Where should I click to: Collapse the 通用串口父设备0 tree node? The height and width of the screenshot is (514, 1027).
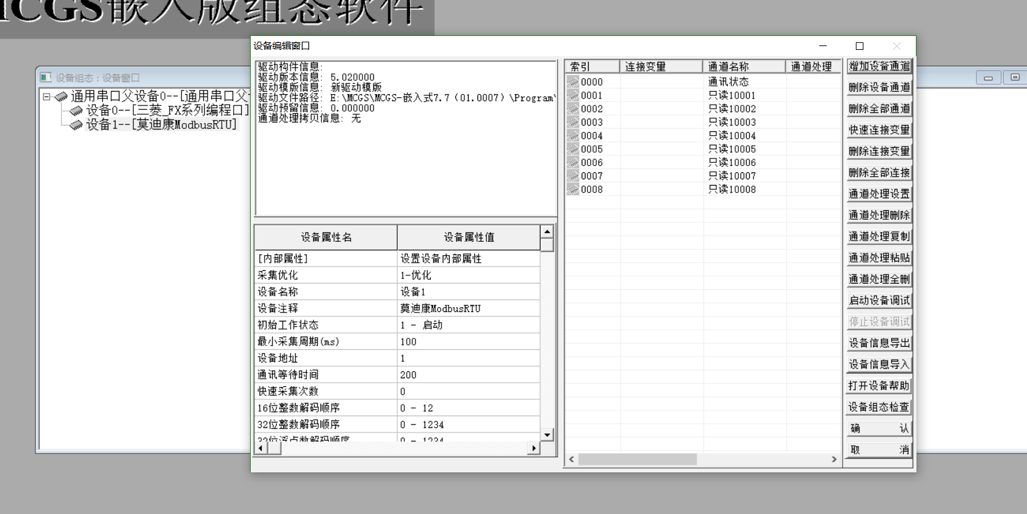[47, 97]
